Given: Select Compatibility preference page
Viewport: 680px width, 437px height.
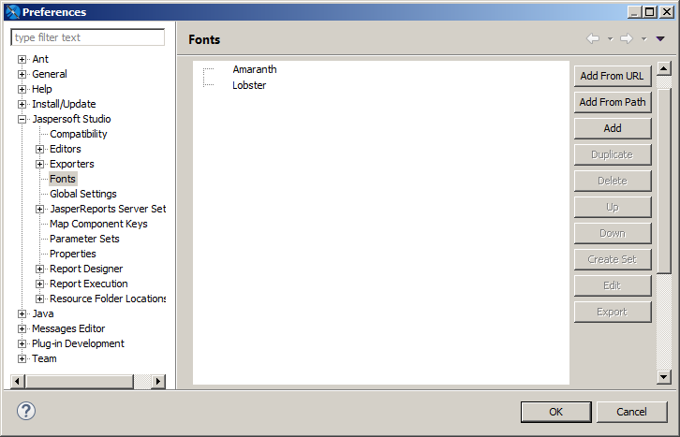Looking at the screenshot, I should 78,134.
